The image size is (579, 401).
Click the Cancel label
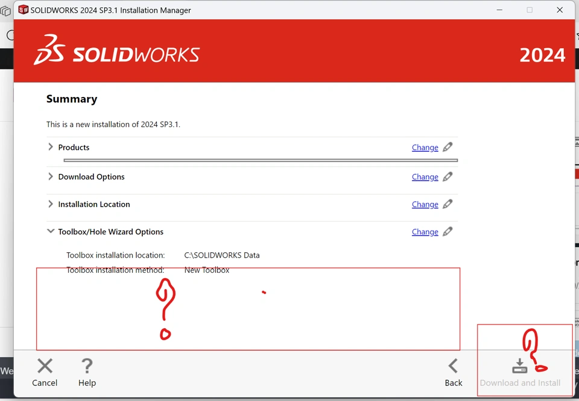click(x=45, y=383)
